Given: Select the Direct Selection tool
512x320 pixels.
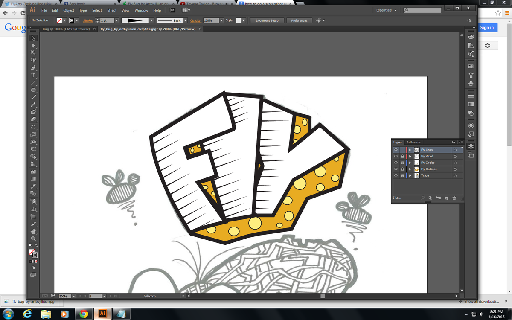Looking at the screenshot, I should [33, 45].
